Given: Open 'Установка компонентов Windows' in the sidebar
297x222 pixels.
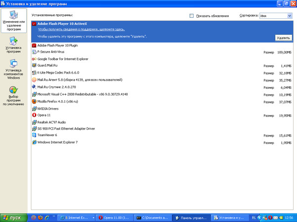Looking at the screenshot, I should coord(13,69).
